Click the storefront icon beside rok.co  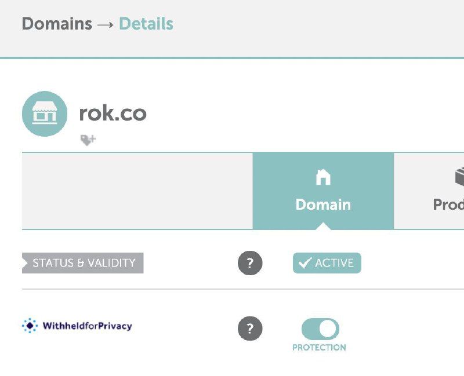[45, 114]
